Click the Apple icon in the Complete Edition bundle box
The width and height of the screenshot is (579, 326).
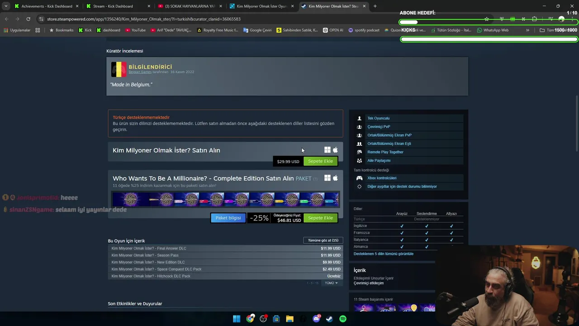point(335,178)
